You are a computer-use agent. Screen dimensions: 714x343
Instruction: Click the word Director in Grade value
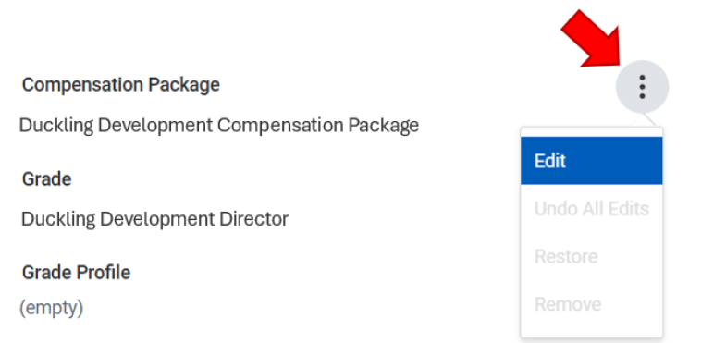pyautogui.click(x=253, y=219)
